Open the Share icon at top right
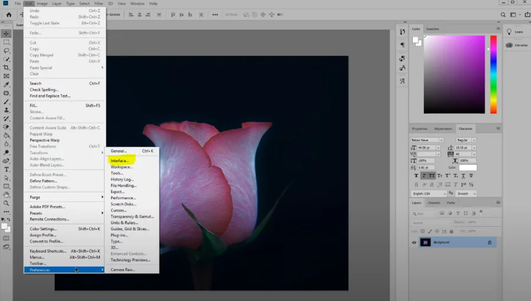The image size is (531, 301). click(527, 15)
